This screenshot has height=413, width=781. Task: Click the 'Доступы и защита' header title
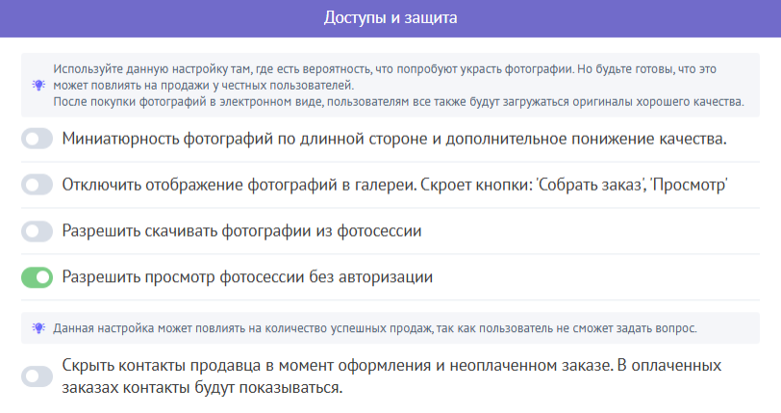[x=390, y=18]
